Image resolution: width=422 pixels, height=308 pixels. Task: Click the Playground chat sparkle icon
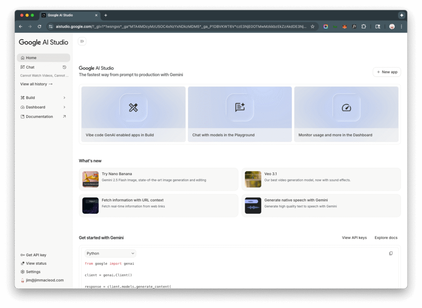tap(240, 108)
